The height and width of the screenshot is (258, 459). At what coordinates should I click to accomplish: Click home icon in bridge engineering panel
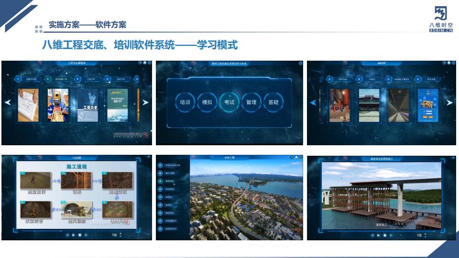click(x=296, y=157)
